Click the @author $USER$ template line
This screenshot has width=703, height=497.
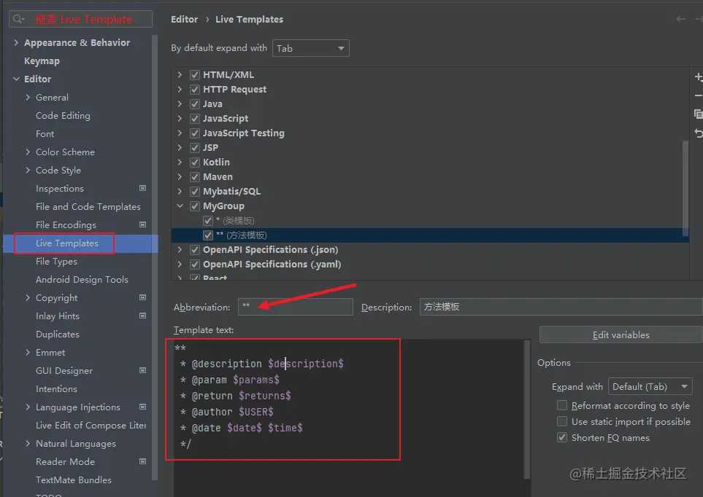226,412
